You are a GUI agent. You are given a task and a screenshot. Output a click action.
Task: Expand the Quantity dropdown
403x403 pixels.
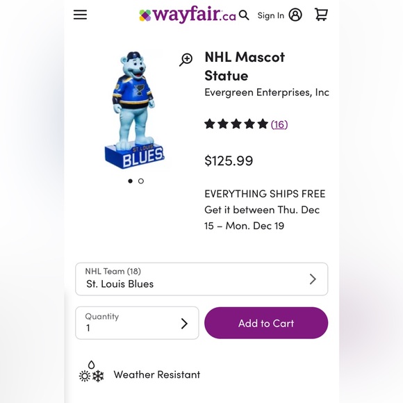tap(137, 323)
